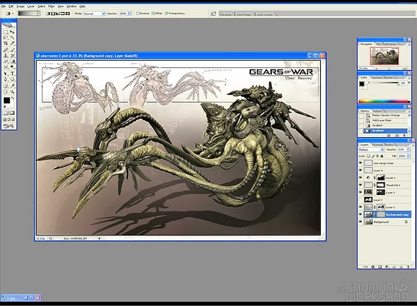
Task: Select the Gradient tool in toolbox
Action: 12,61
